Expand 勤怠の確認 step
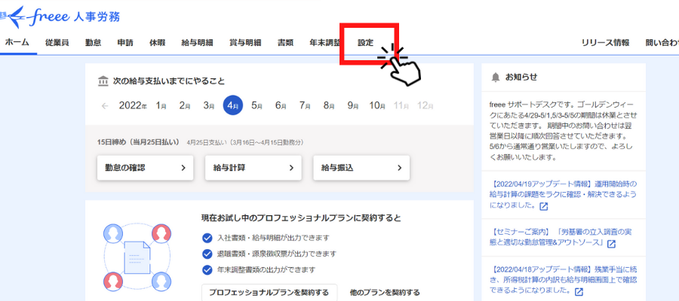The height and width of the screenshot is (301, 679). 146,168
